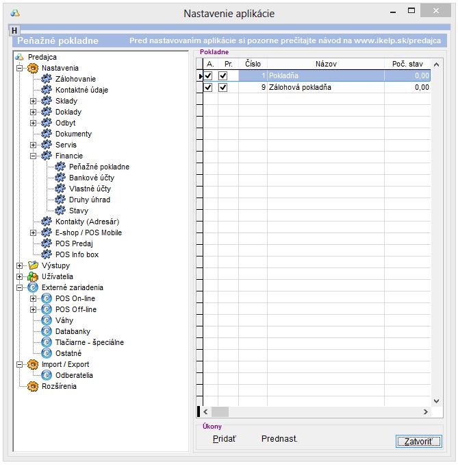This screenshot has height=465, width=458.
Task: Select the Predajca root item
Action: pos(42,57)
